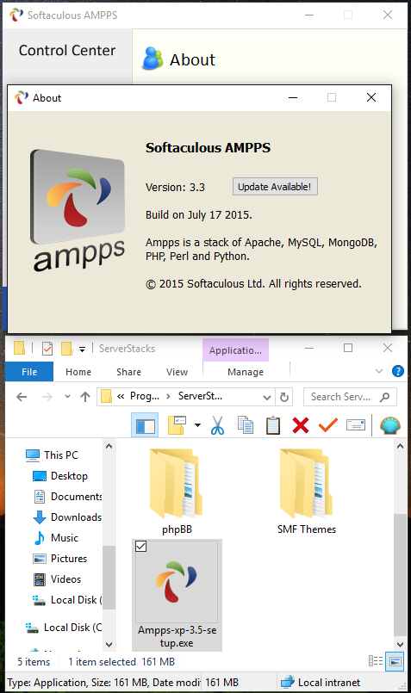Image resolution: width=411 pixels, height=693 pixels.
Task: Go up one folder level
Action: pos(85,397)
